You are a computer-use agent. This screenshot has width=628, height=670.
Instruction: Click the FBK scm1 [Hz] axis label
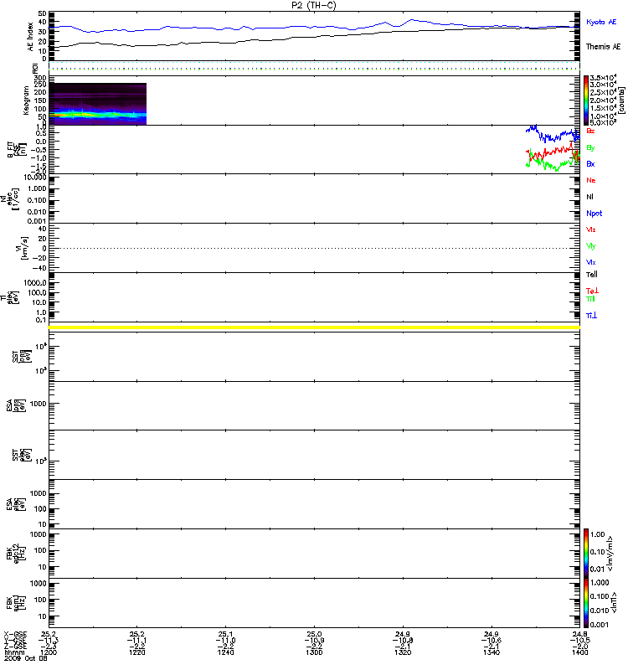[x=16, y=603]
